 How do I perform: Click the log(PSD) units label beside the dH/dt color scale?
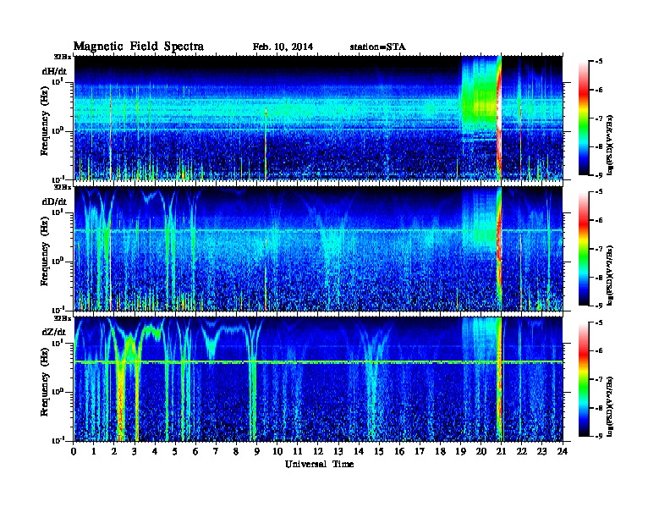click(x=610, y=143)
